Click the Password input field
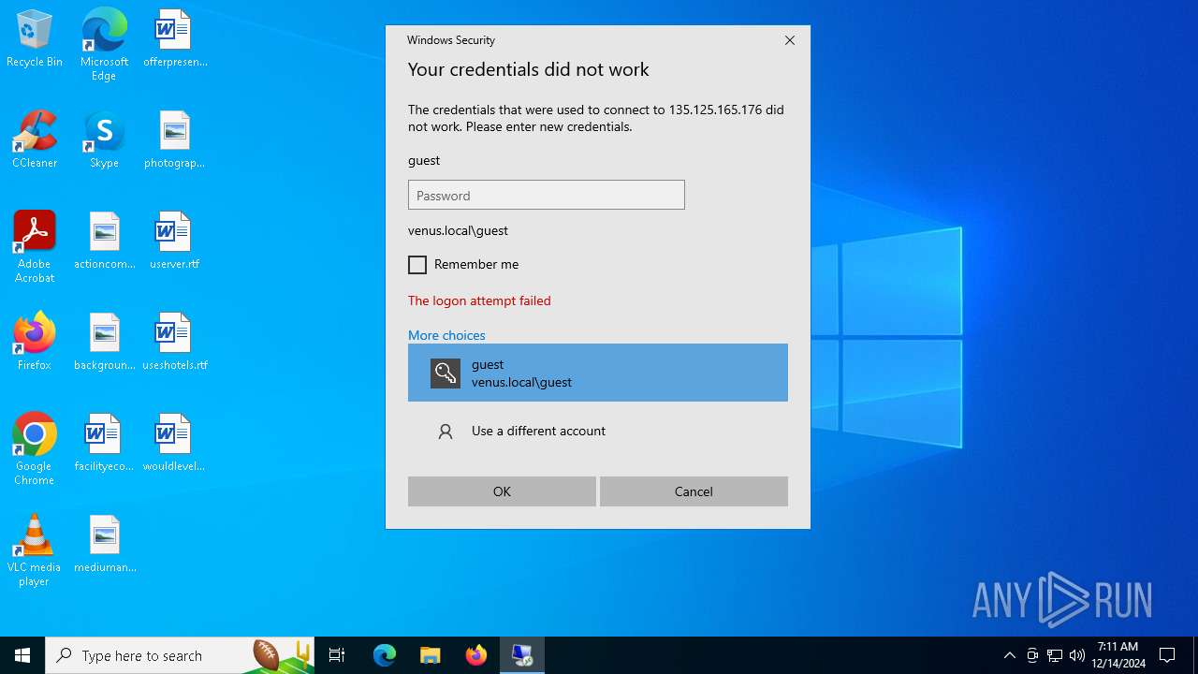The height and width of the screenshot is (674, 1198). click(x=547, y=195)
